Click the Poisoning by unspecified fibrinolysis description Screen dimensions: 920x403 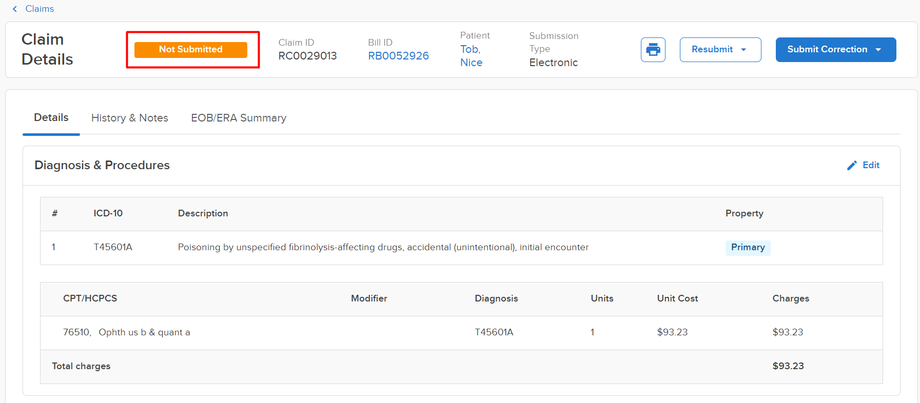383,247
